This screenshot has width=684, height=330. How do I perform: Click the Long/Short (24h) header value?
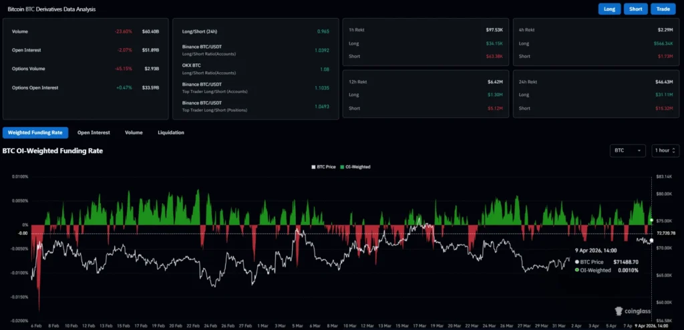click(323, 31)
